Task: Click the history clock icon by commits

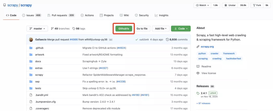Action: click(x=167, y=39)
